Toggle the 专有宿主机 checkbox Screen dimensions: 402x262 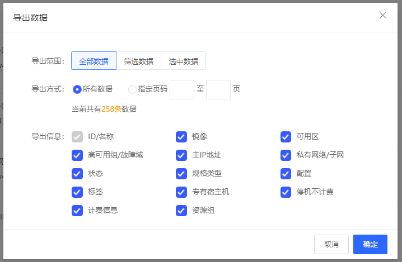point(181,192)
